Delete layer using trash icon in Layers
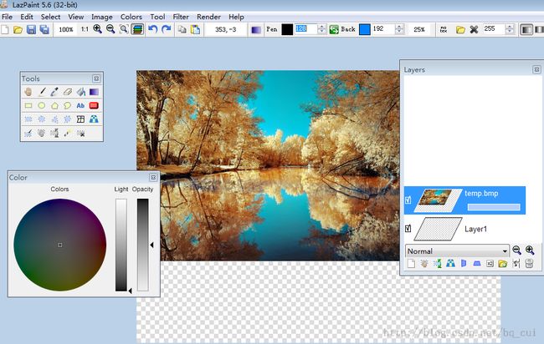544x344 pixels. coord(528,264)
